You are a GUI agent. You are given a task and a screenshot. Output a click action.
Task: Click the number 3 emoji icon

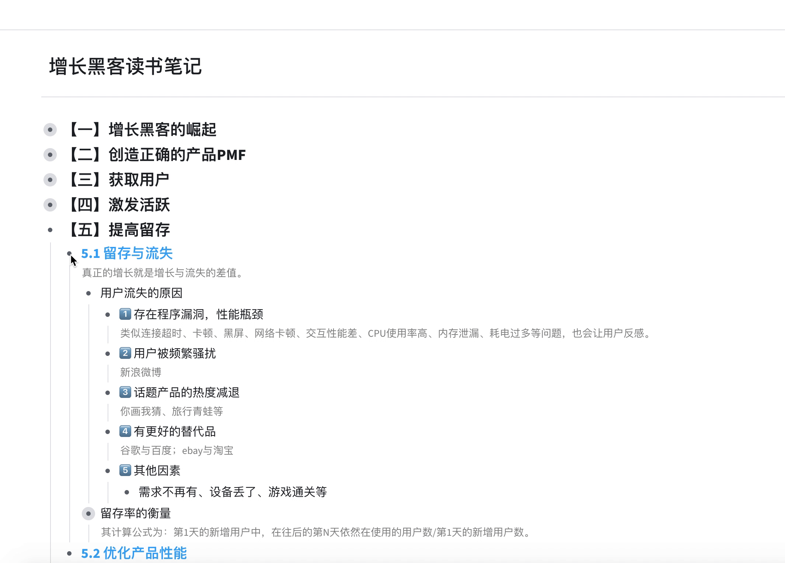pos(125,392)
